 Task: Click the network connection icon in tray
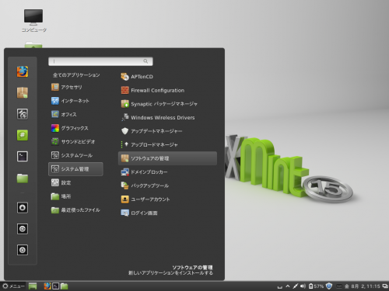[295, 286]
